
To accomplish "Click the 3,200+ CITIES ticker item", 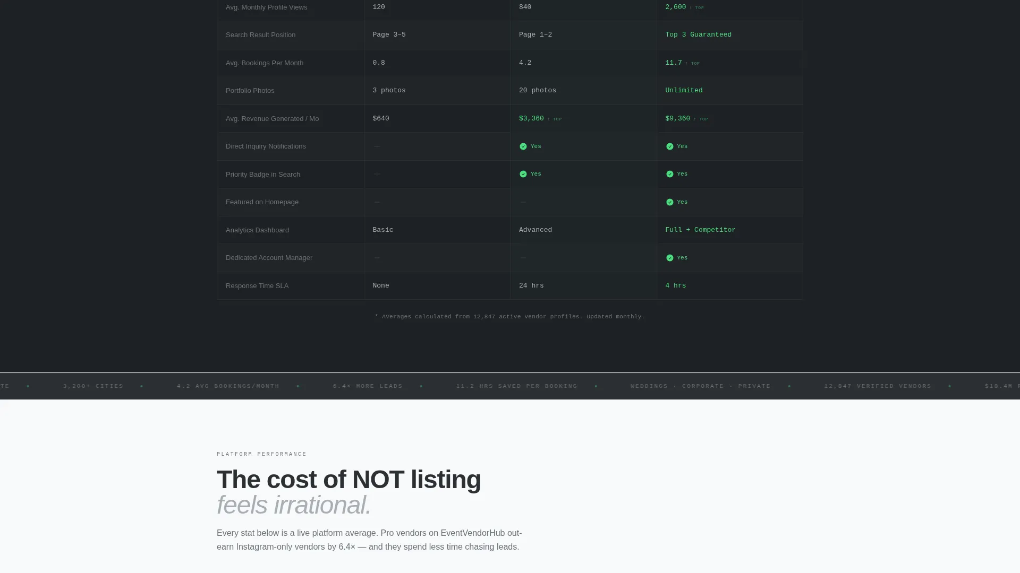I will [93, 386].
